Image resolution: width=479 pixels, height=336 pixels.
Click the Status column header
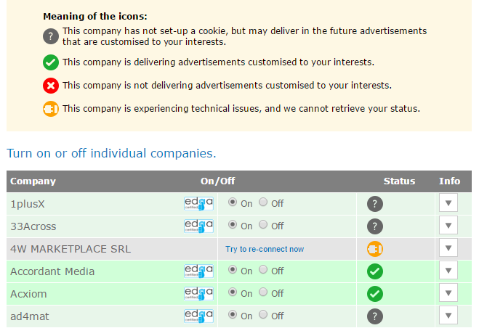click(399, 181)
